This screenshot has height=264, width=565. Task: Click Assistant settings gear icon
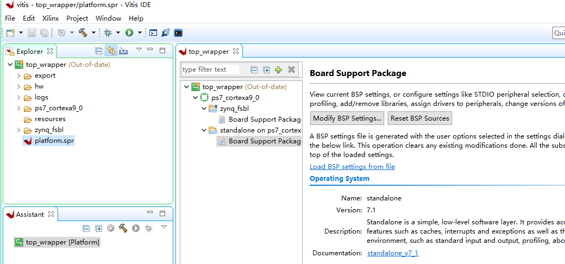tap(111, 228)
